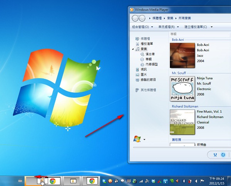Open the Media Guide Windows-flag button

tap(137, 139)
